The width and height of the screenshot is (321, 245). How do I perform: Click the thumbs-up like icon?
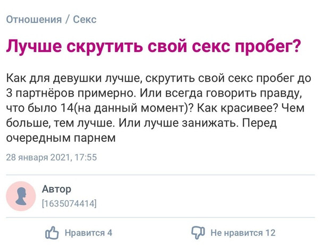pyautogui.click(x=52, y=233)
